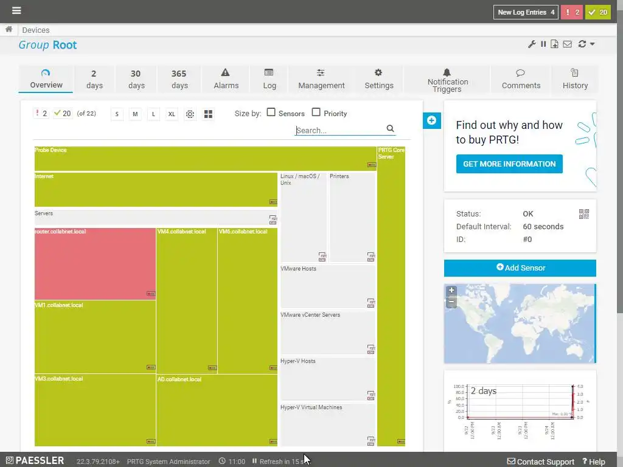
Task: Open the hamburger main menu
Action: 16,10
